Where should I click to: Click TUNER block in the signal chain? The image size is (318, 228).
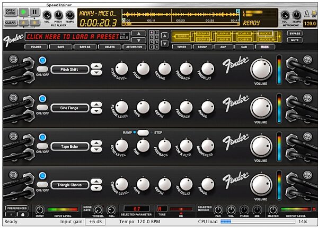pyautogui.click(x=182, y=36)
